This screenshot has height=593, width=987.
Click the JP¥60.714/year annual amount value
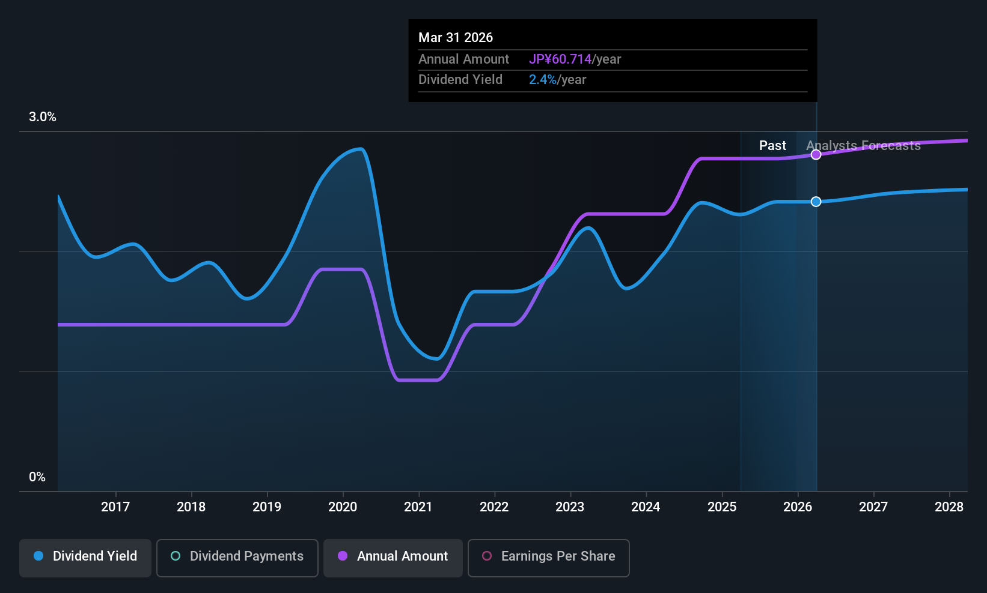[575, 59]
